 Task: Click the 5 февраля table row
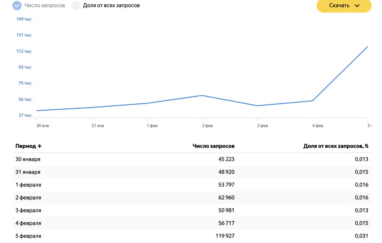[191, 236]
